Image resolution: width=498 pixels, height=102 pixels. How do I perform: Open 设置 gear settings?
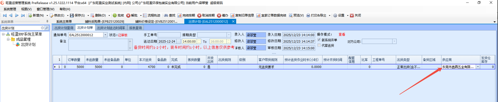pyautogui.click(x=339, y=15)
